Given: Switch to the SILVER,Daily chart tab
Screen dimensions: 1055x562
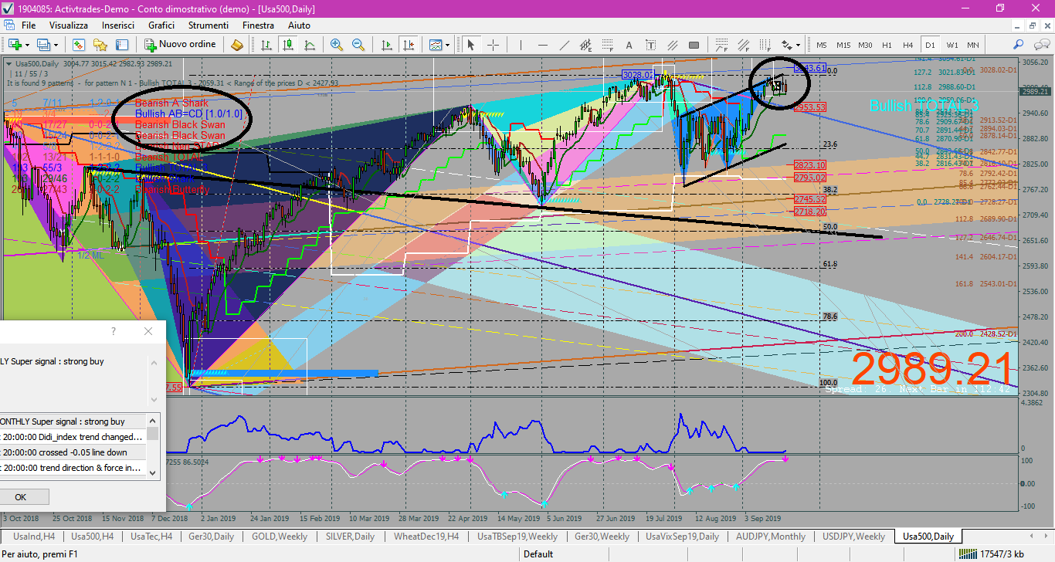Looking at the screenshot, I should click(350, 537).
